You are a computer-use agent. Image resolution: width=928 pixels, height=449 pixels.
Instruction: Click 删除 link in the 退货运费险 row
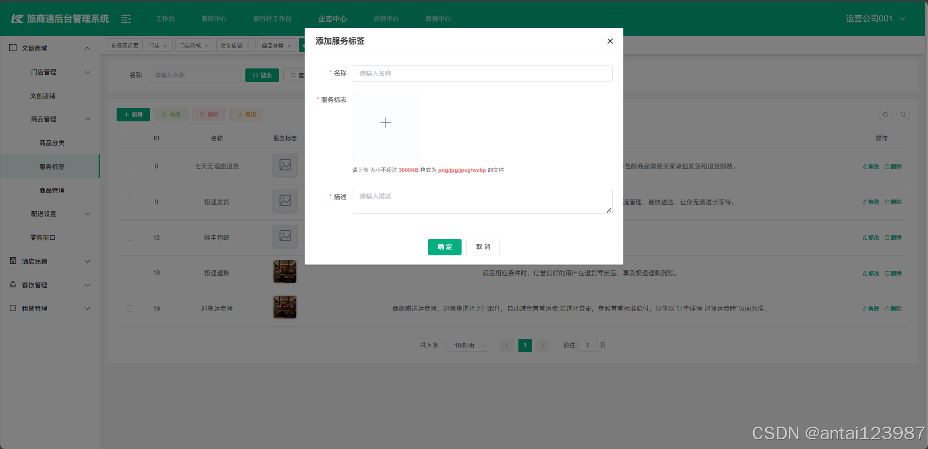pos(893,309)
